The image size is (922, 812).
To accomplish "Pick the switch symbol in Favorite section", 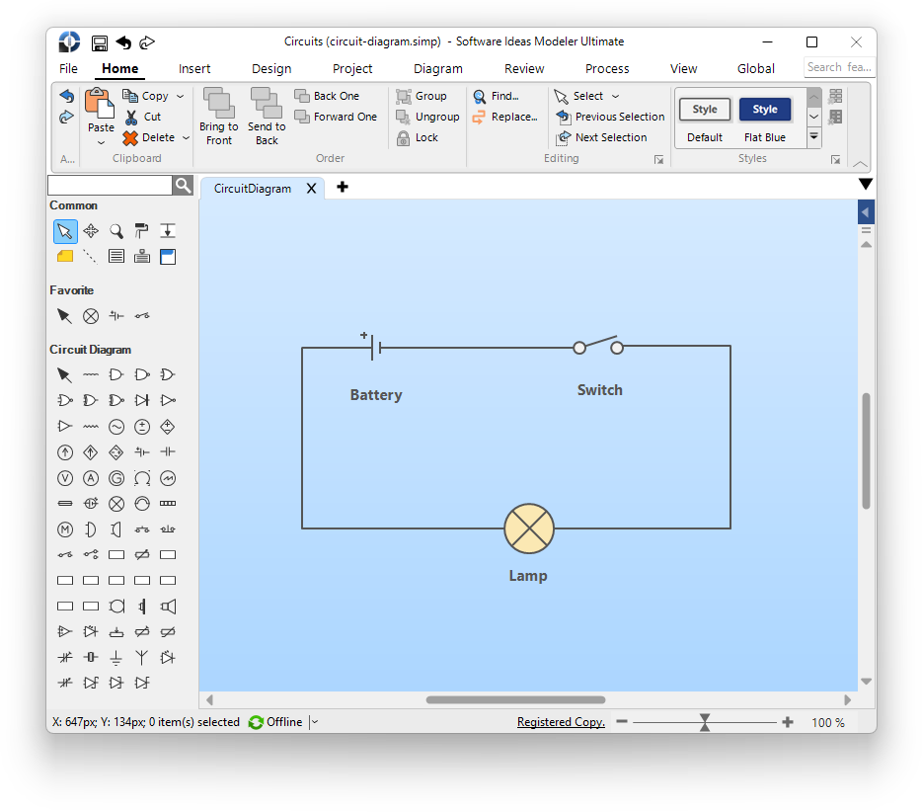I will tap(142, 316).
